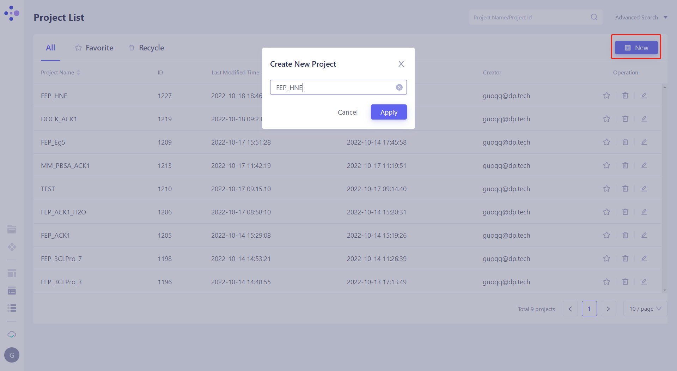The height and width of the screenshot is (371, 677).
Task: Toggle the favorite star for DOCK_ACK1
Action: [x=606, y=119]
